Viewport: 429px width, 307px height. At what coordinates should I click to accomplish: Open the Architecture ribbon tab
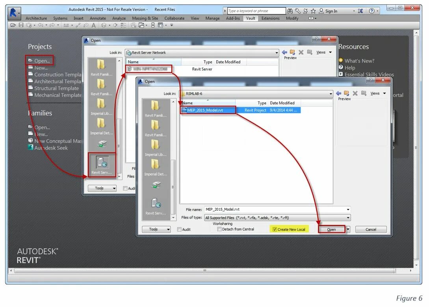[36, 18]
